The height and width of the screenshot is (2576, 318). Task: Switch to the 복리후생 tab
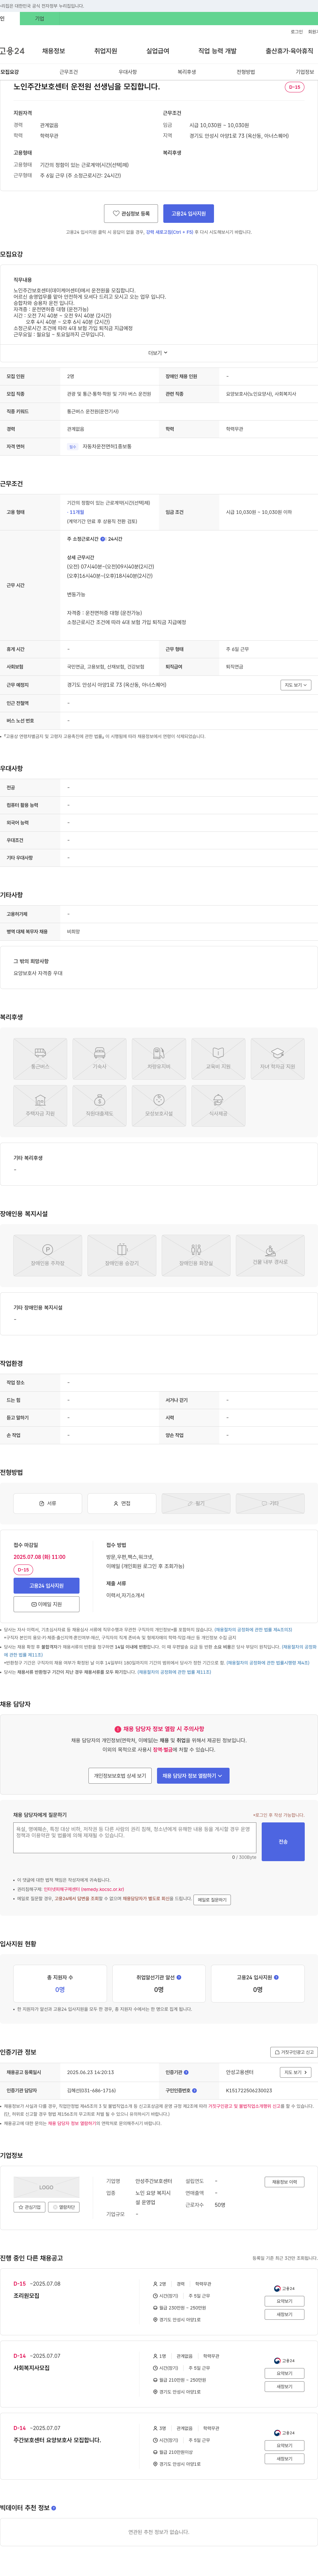tap(187, 72)
